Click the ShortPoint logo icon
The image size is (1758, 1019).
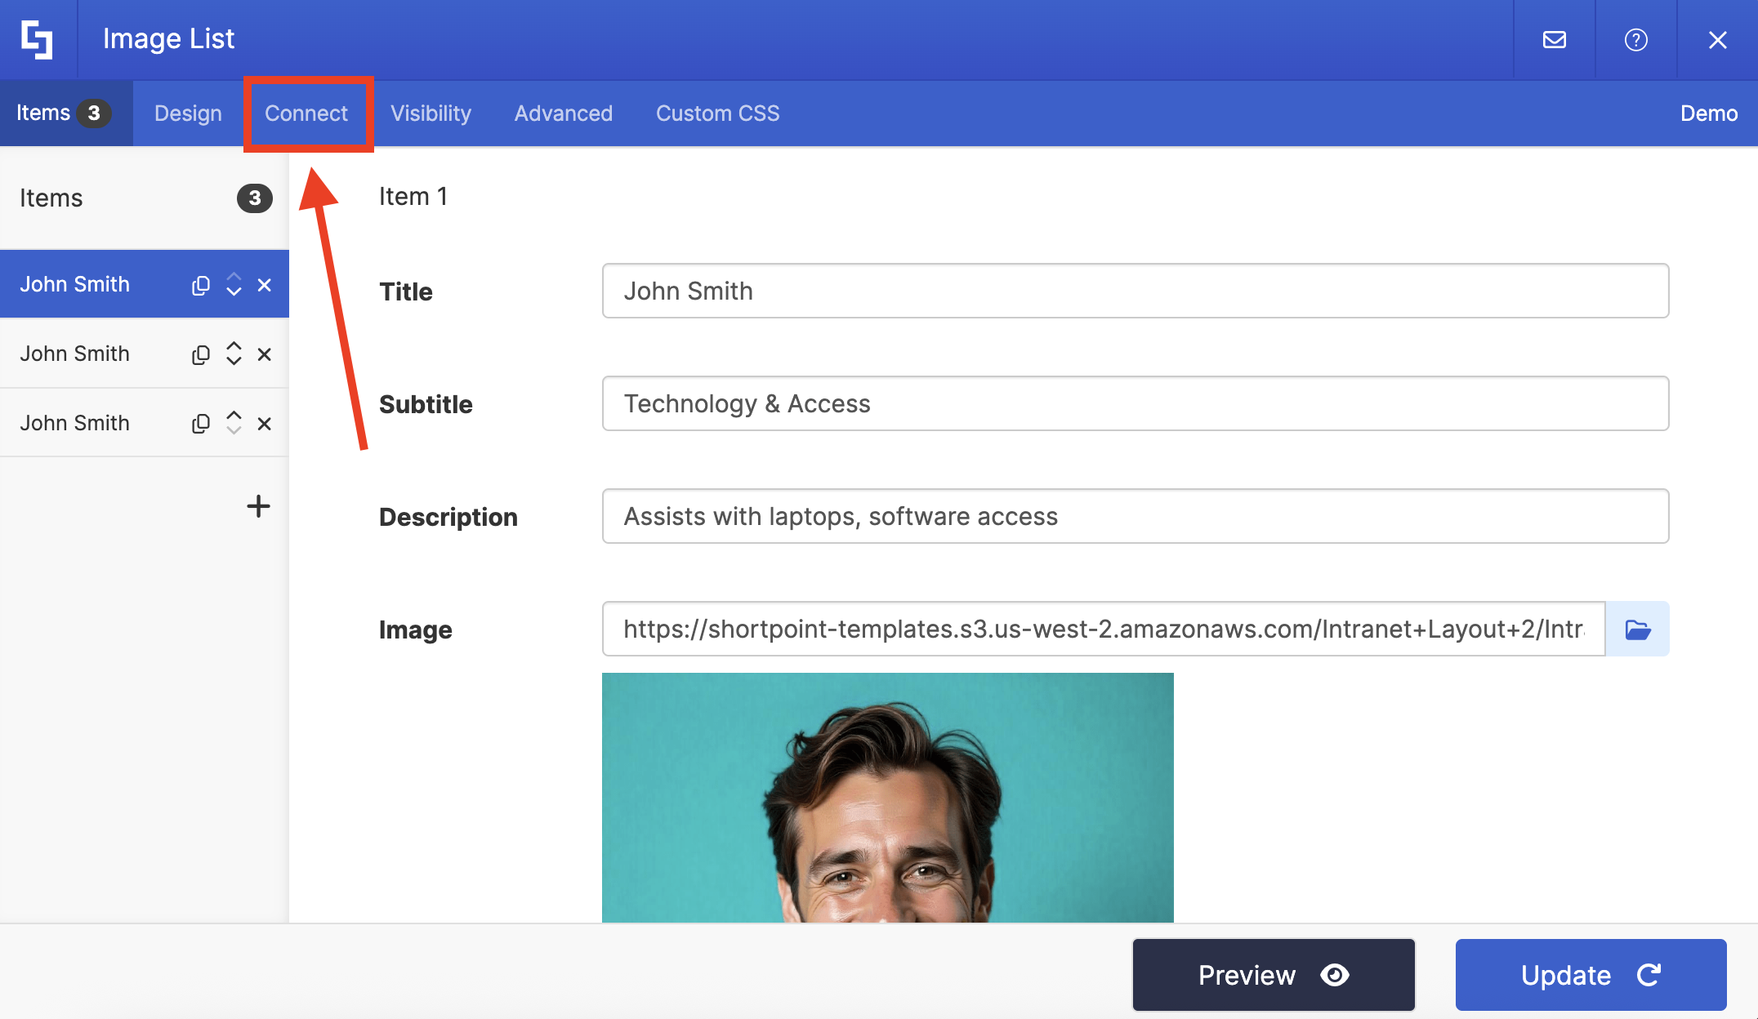[38, 39]
